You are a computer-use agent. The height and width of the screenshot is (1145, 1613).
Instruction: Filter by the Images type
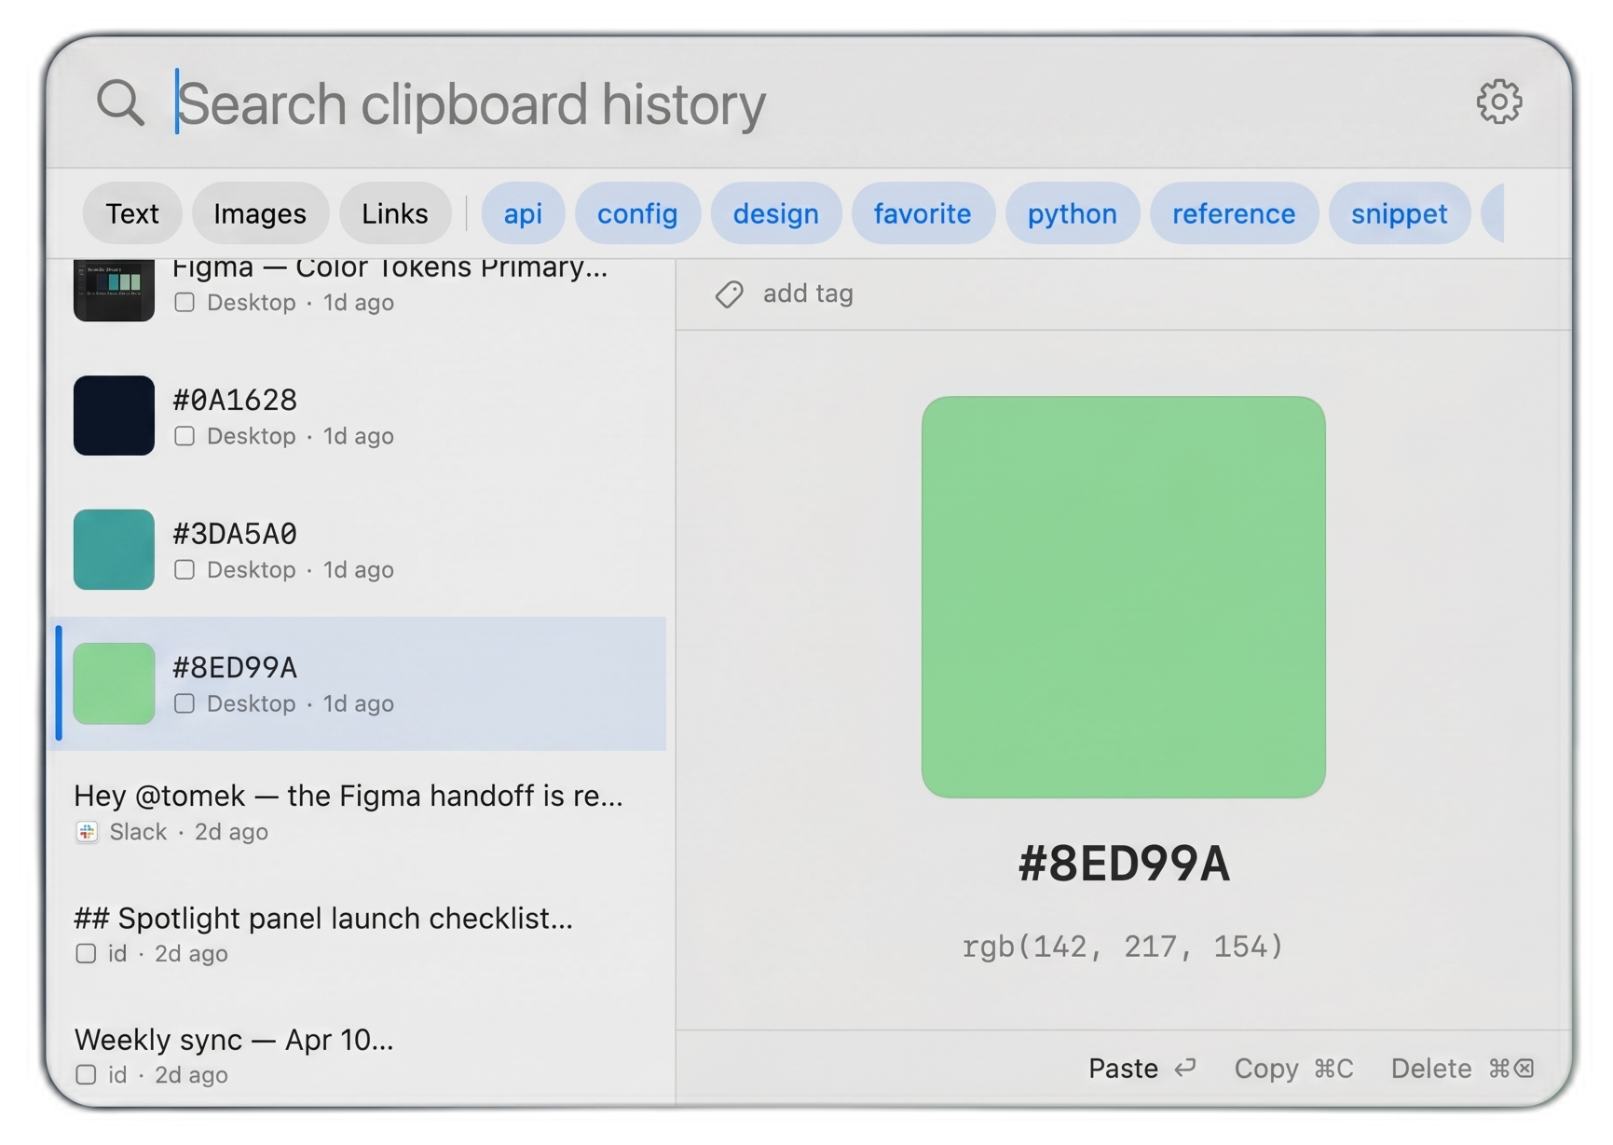[260, 213]
